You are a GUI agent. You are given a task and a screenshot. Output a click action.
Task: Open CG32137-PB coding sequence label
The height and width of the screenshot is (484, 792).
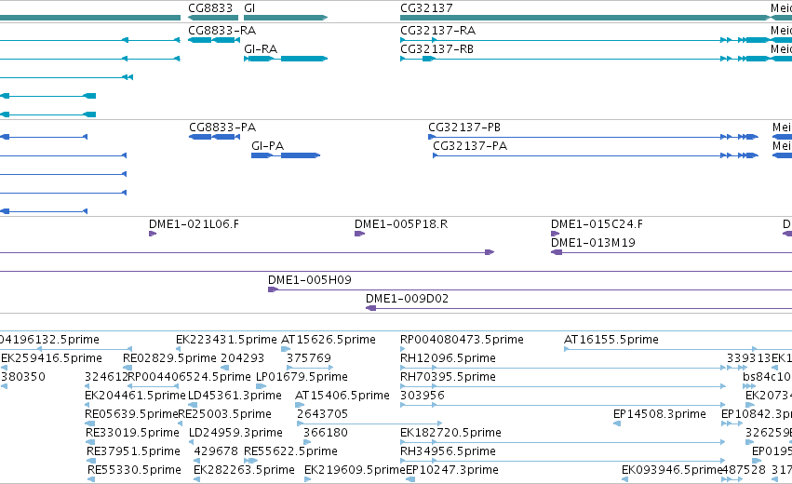[464, 128]
